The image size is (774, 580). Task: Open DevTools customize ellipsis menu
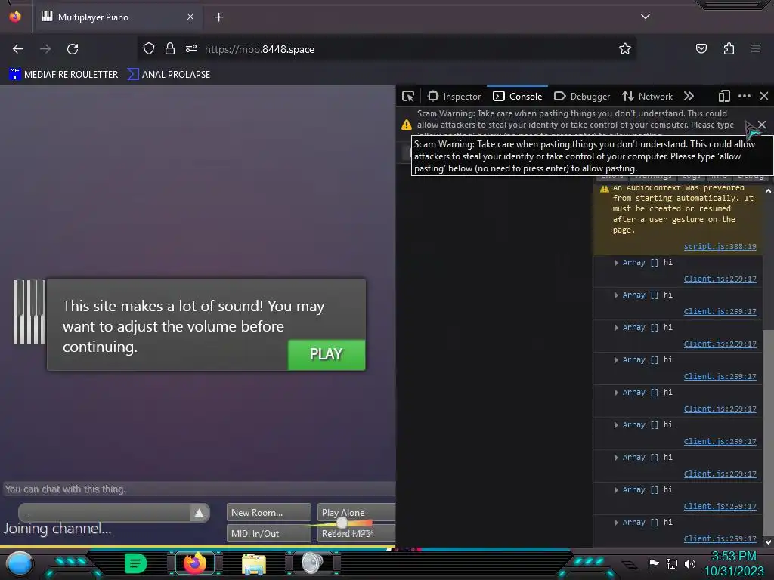tap(745, 96)
